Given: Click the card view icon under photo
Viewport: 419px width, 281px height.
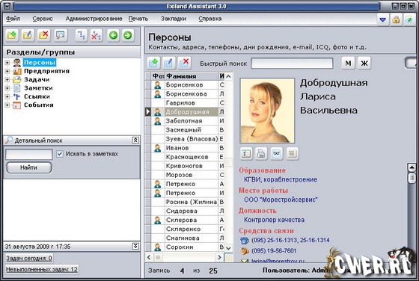Looking at the screenshot, I should point(246,153).
